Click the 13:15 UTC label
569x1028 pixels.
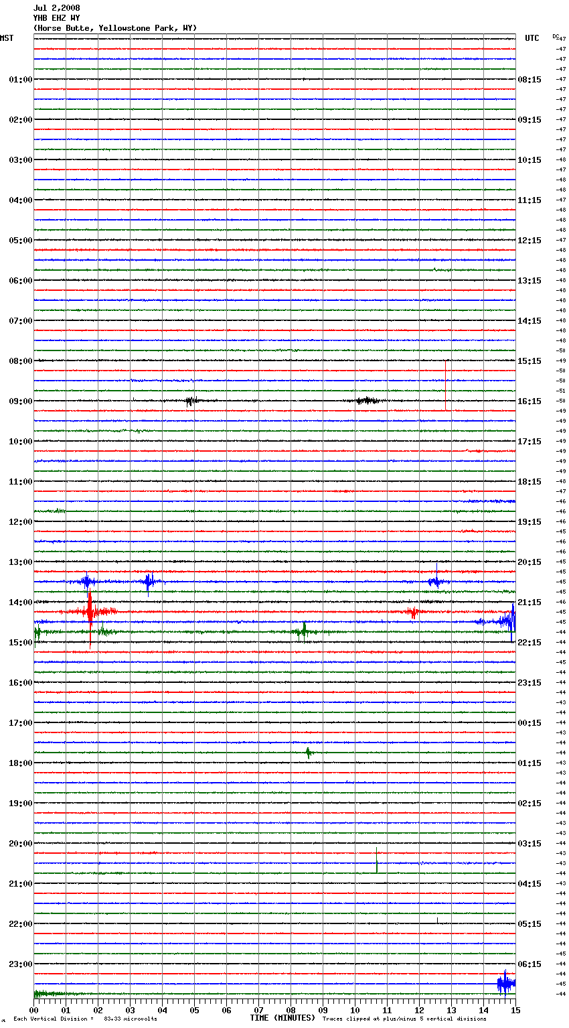click(530, 281)
